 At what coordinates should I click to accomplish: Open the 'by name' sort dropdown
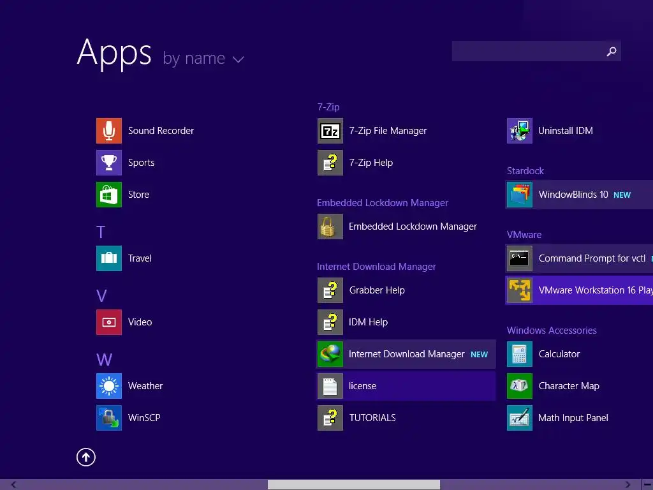point(203,58)
